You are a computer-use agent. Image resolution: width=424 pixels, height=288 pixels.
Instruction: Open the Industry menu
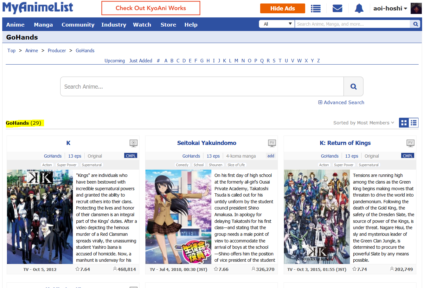click(113, 25)
